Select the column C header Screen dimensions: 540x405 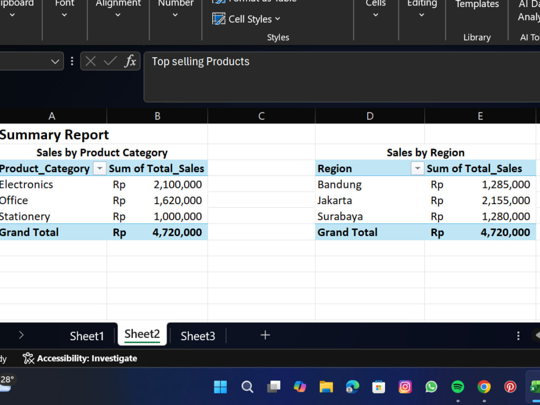point(261,116)
